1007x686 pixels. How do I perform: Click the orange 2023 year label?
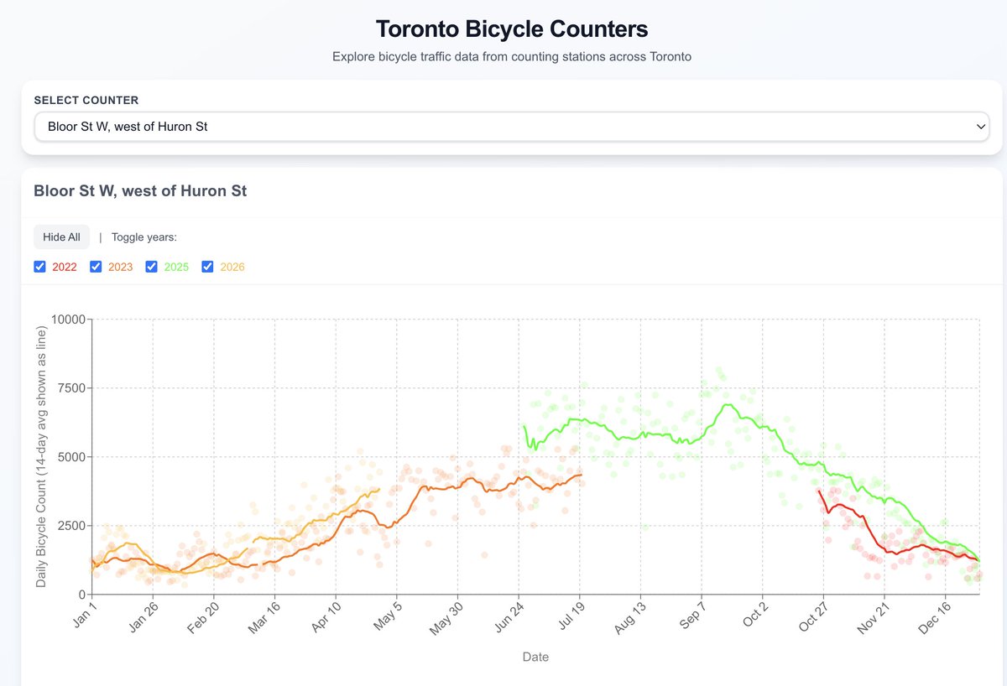[x=121, y=268]
